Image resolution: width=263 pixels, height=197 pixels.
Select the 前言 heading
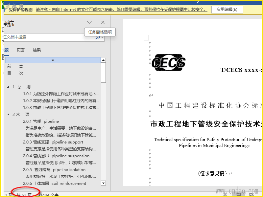tap(15, 66)
